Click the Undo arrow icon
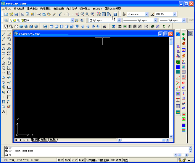This screenshot has height=163, width=195. (61, 14)
